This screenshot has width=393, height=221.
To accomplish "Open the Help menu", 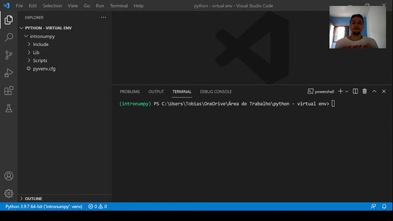I will pyautogui.click(x=138, y=6).
